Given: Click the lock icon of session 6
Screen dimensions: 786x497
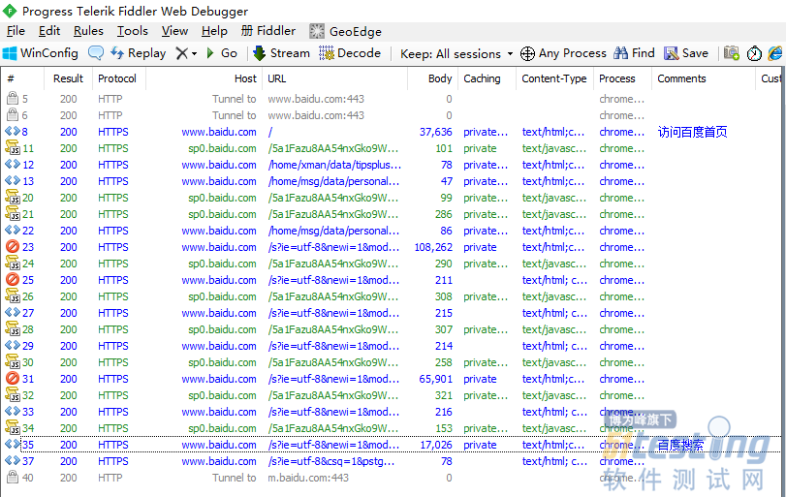Looking at the screenshot, I should (x=13, y=114).
